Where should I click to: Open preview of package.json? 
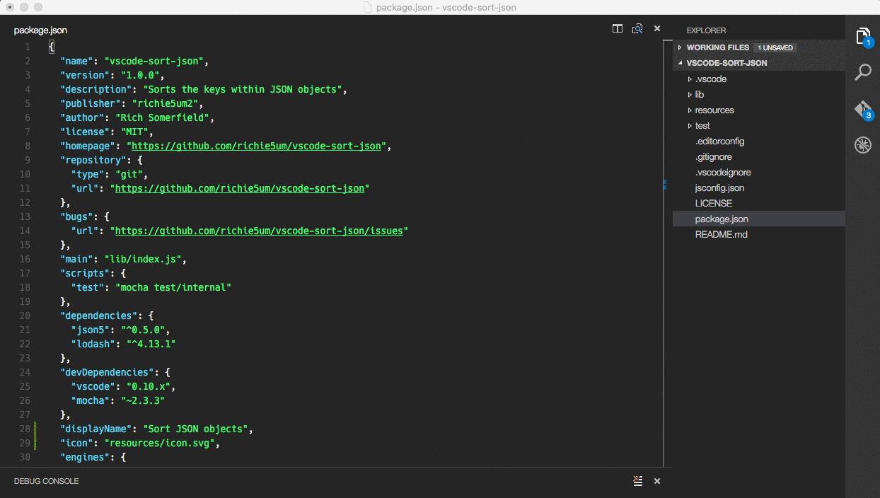point(637,28)
